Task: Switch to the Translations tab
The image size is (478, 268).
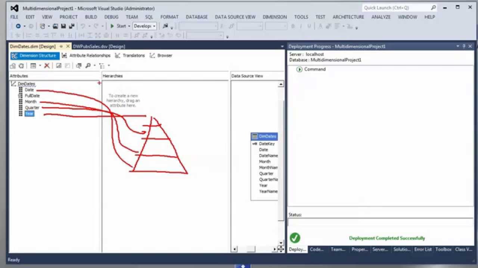Action: (x=130, y=55)
